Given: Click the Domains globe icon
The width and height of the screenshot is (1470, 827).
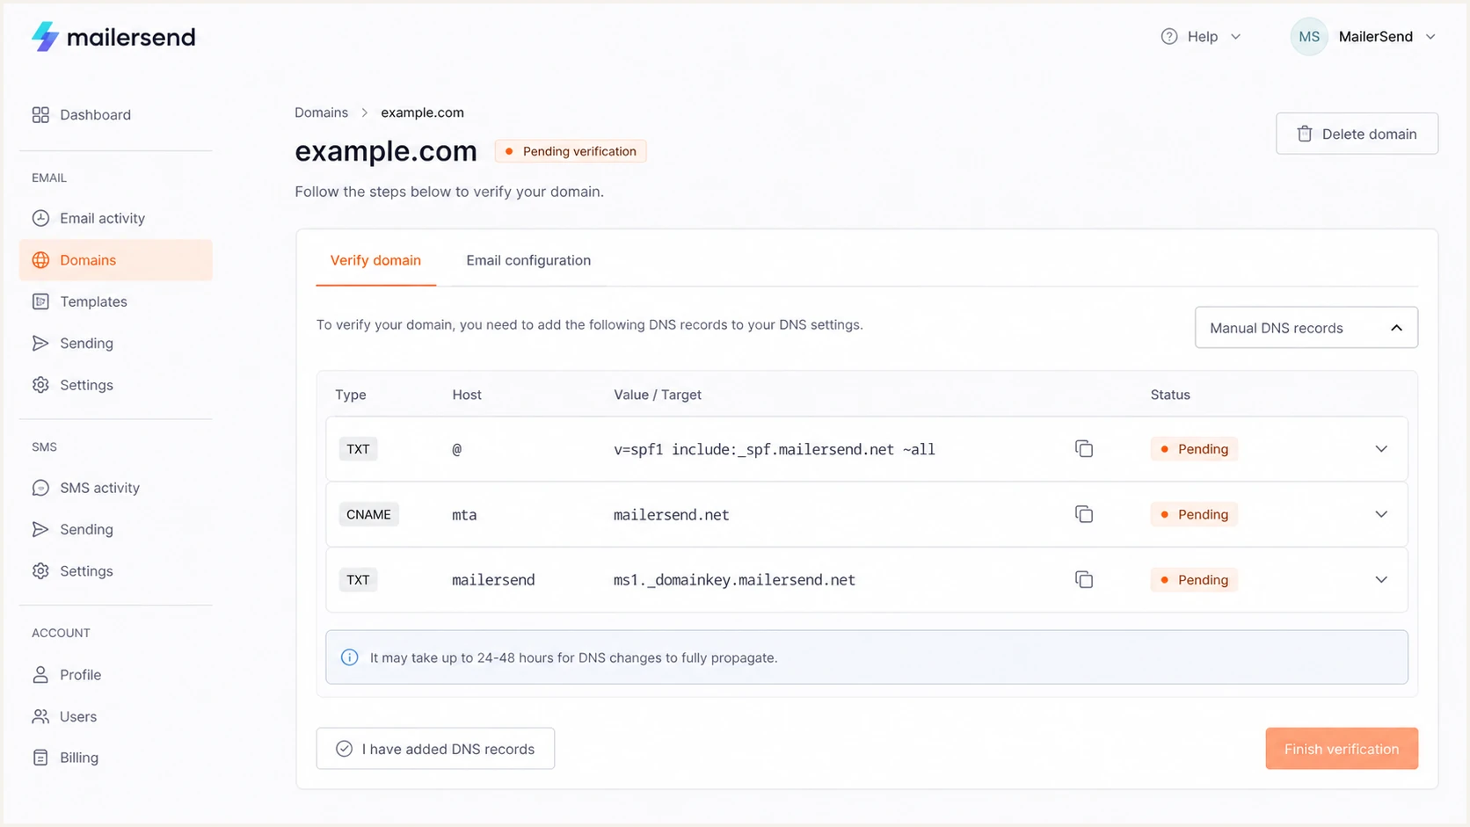Looking at the screenshot, I should click(x=40, y=260).
